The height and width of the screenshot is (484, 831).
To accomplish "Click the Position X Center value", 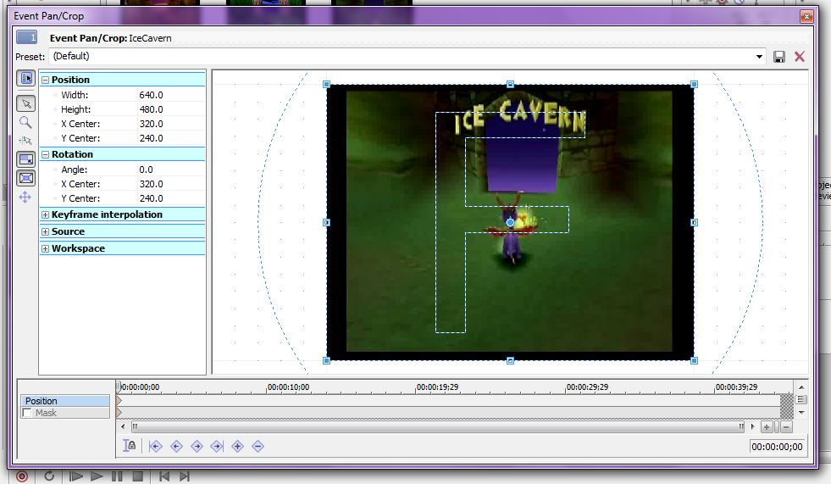I will [151, 124].
